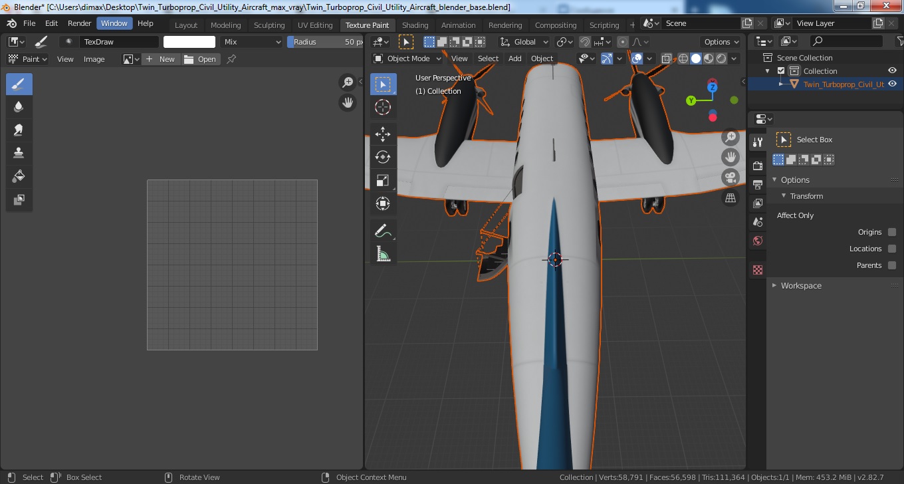Click the image editor zoom magnifier icon
The width and height of the screenshot is (904, 484).
pos(348,82)
